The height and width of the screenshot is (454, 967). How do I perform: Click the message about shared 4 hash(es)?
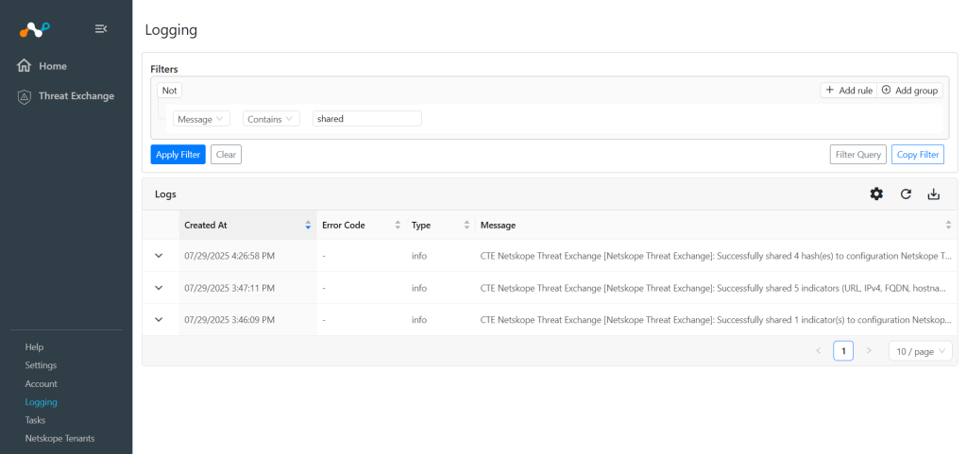[716, 256]
